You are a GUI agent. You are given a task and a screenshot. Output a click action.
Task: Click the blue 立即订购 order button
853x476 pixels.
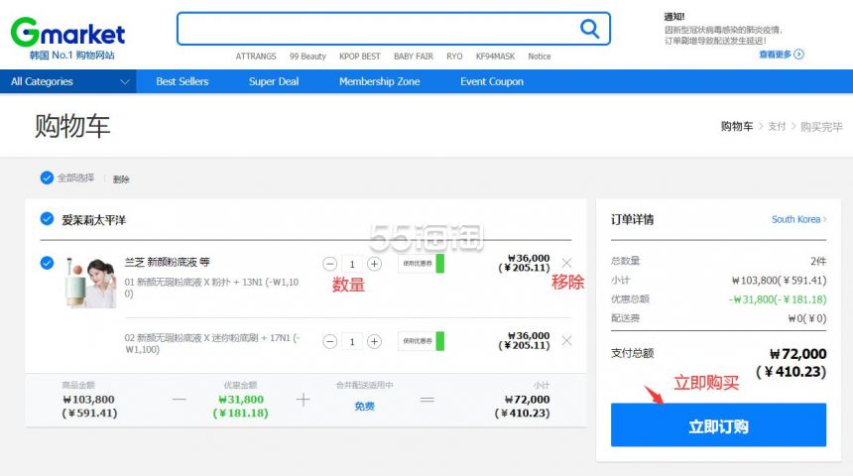click(718, 424)
